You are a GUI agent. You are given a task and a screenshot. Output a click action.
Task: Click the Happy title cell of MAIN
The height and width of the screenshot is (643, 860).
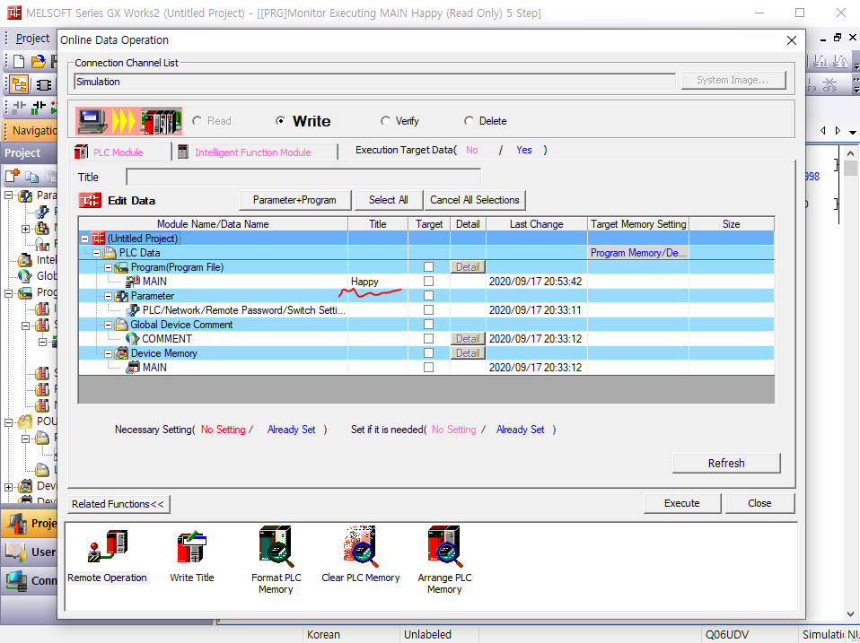(378, 282)
